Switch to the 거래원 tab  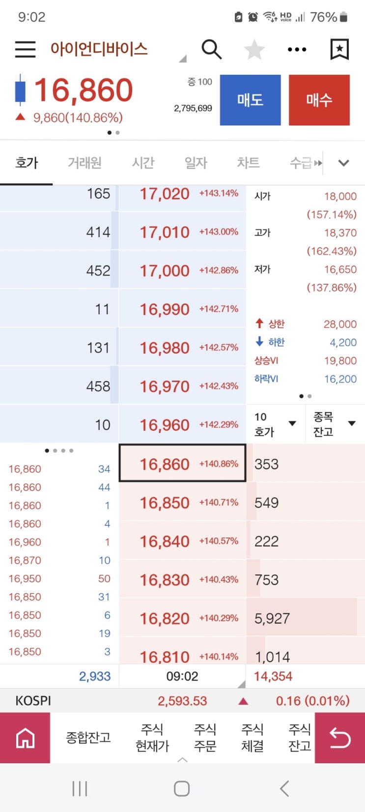[84, 163]
